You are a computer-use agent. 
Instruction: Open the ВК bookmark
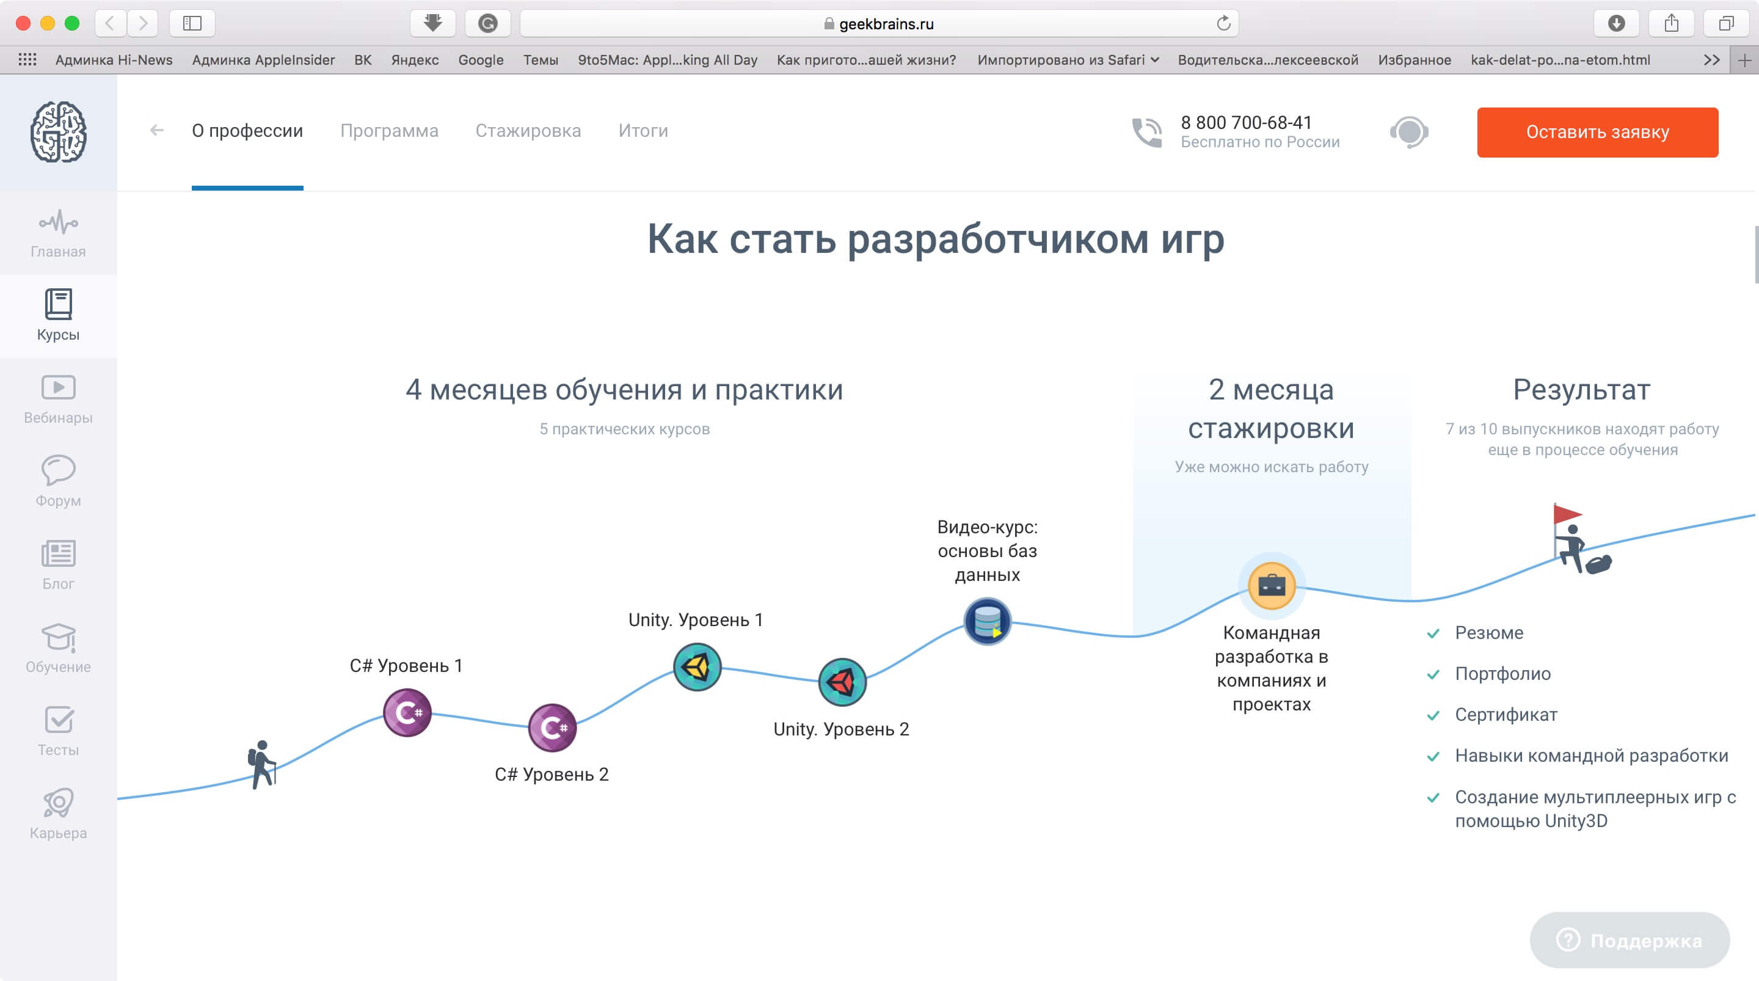[x=363, y=59]
